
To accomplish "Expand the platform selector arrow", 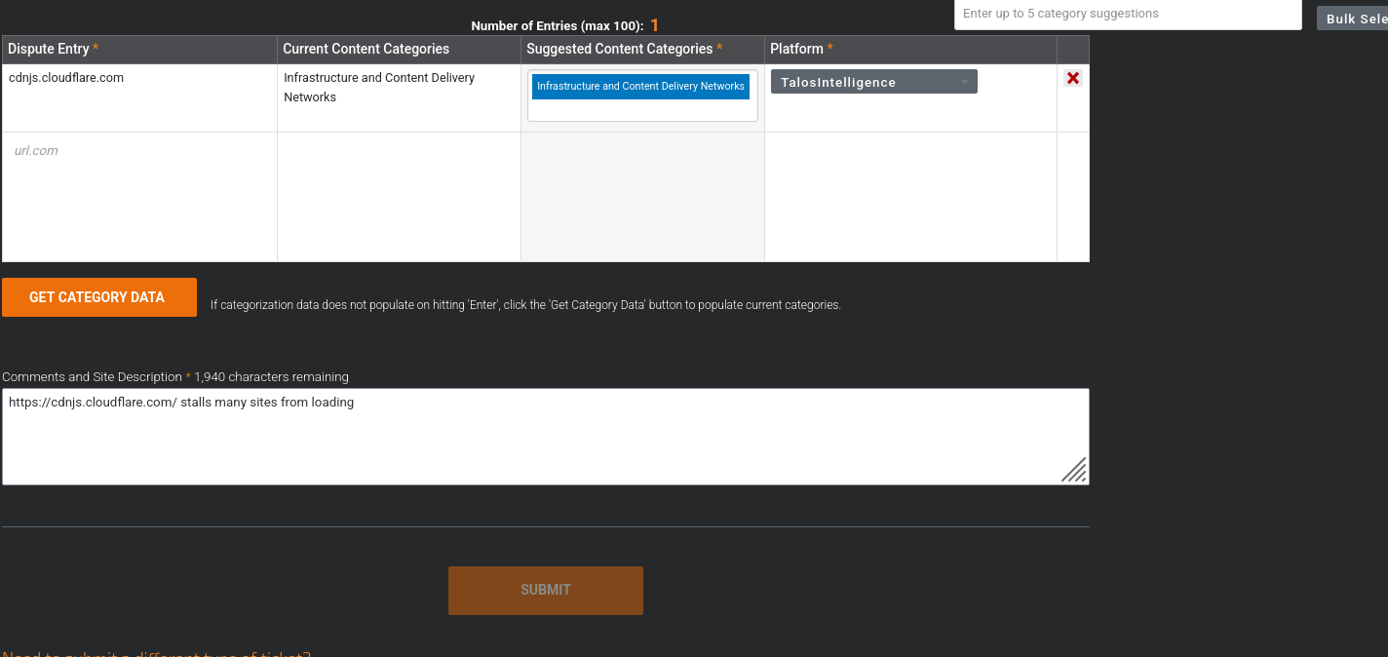I will tap(964, 82).
